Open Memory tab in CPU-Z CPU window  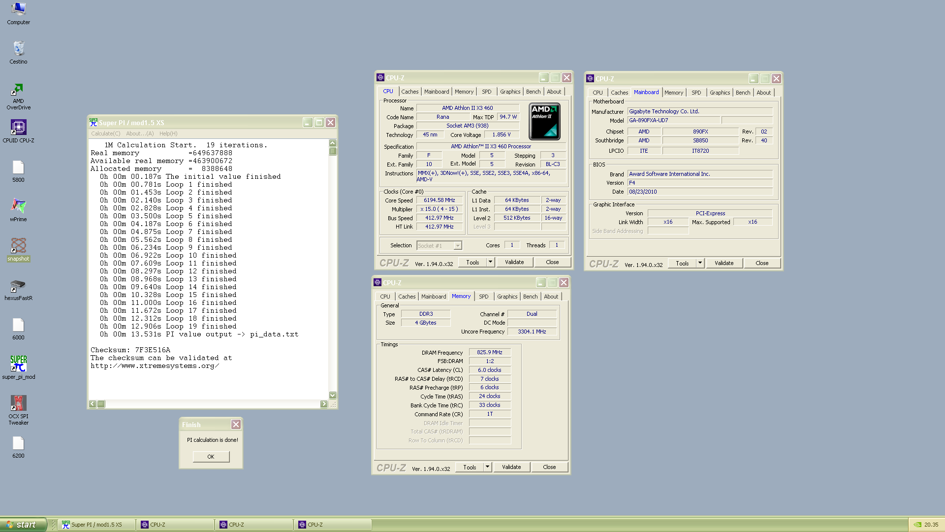point(464,92)
